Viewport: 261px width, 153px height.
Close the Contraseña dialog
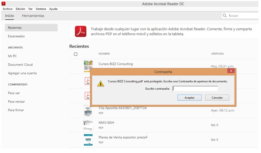(231, 71)
